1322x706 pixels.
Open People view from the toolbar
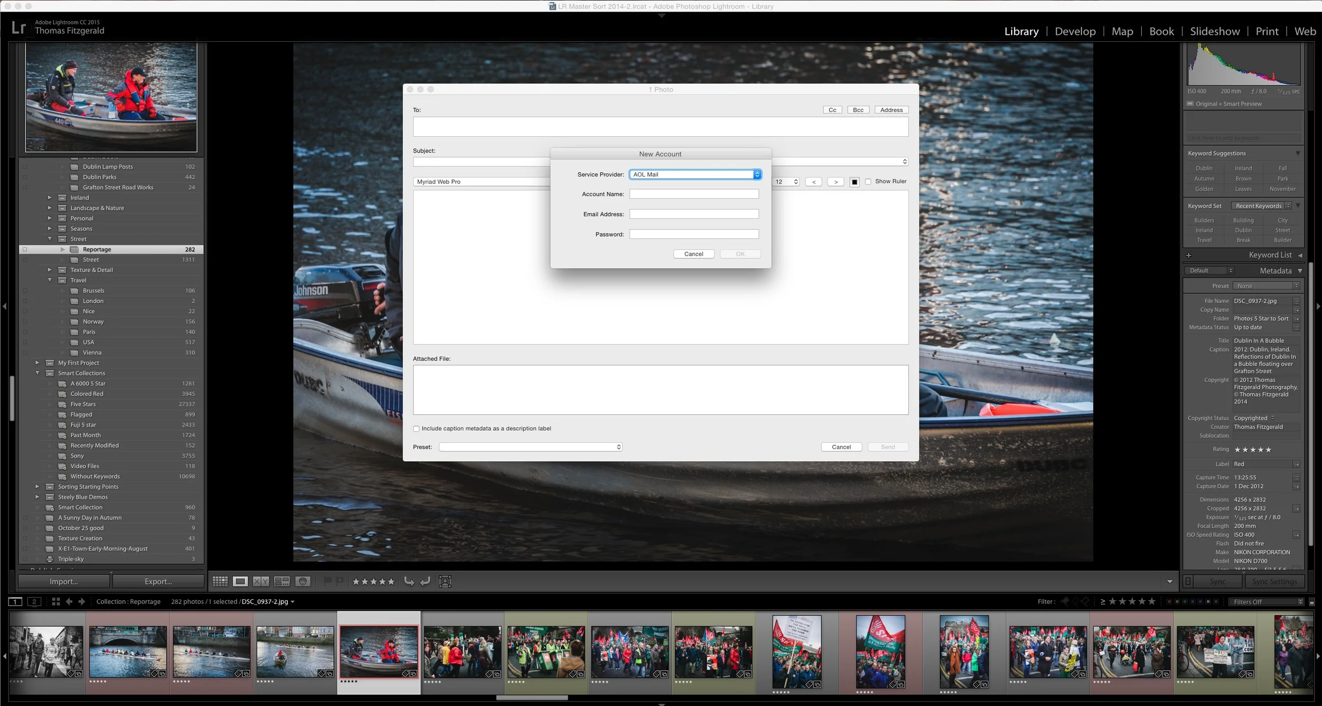[302, 581]
